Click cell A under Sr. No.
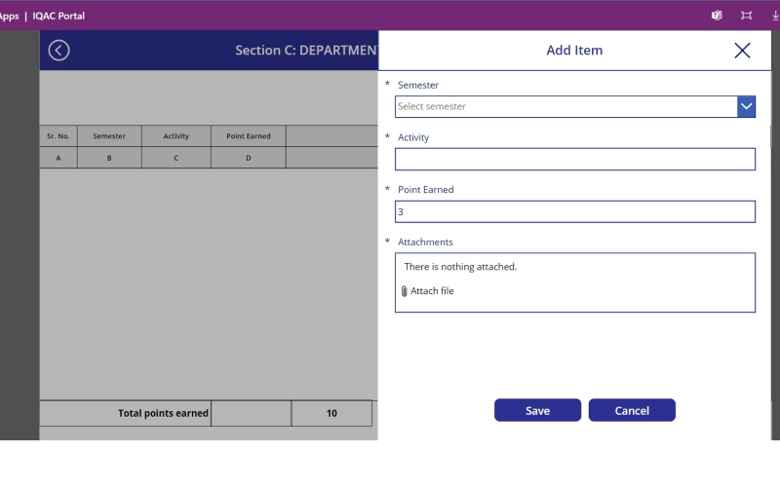This screenshot has width=780, height=487. (58, 158)
